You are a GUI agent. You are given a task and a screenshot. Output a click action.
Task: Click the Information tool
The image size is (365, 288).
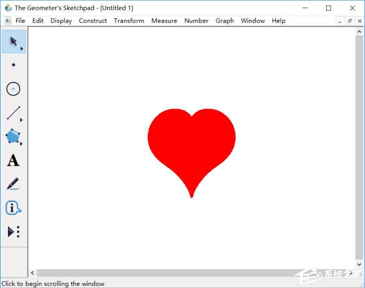coord(13,208)
